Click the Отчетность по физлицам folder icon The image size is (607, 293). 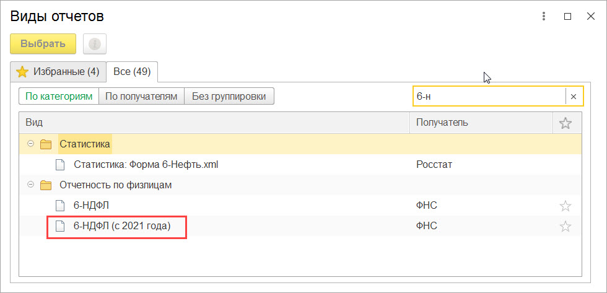[x=46, y=185]
